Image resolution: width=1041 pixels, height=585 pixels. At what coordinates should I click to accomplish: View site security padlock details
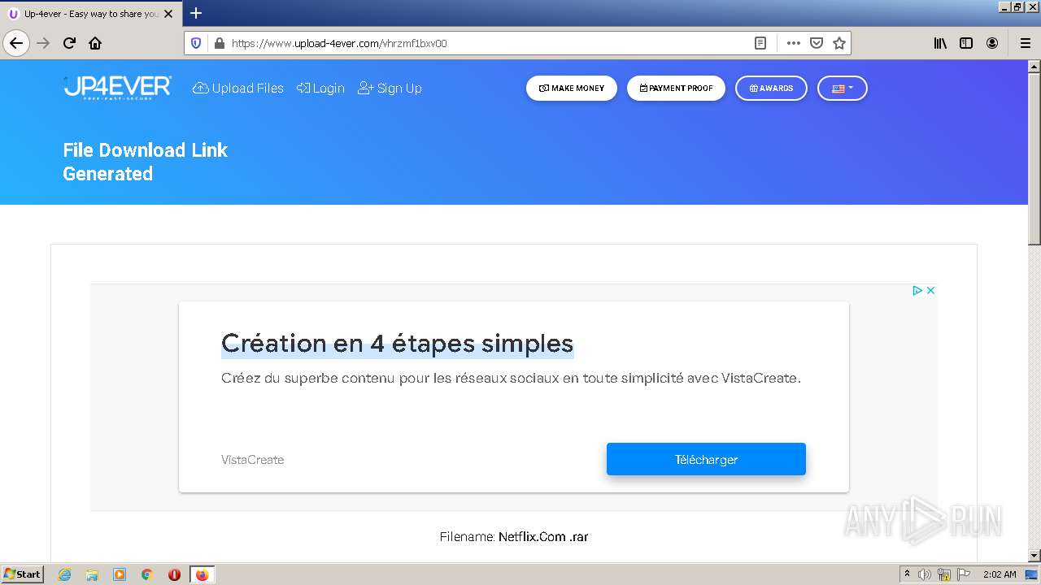pyautogui.click(x=218, y=43)
